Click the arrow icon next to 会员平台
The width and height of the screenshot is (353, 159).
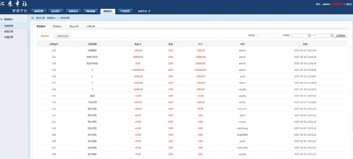pyautogui.click(x=149, y=11)
